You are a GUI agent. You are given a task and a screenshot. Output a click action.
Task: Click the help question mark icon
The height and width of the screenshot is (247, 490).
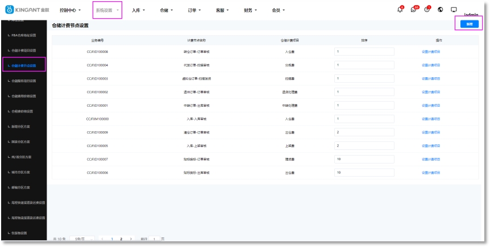pos(427,10)
